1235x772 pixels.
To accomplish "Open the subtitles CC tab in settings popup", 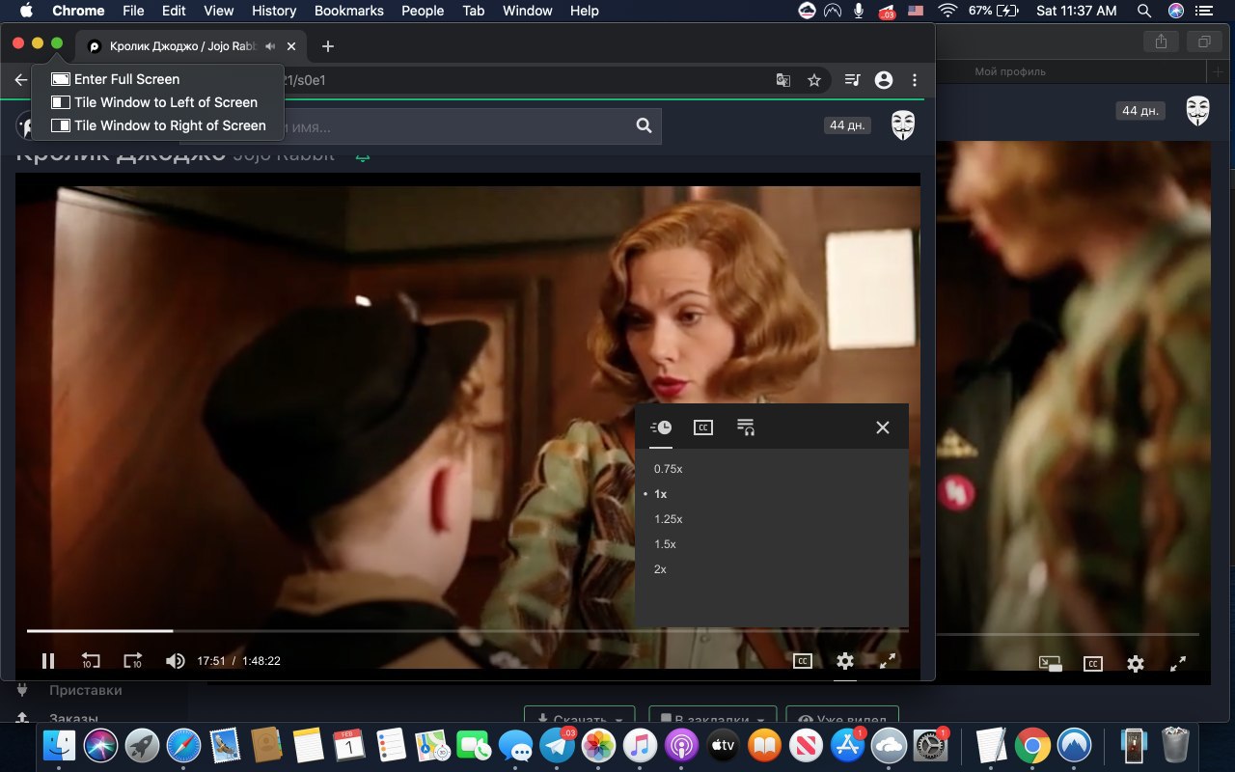I will coord(703,427).
